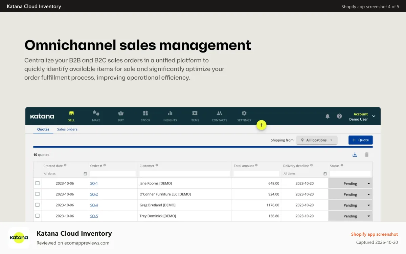Screen dimensions: 406x254
Task: Open calendar icon in Created date filter
Action: (85, 174)
